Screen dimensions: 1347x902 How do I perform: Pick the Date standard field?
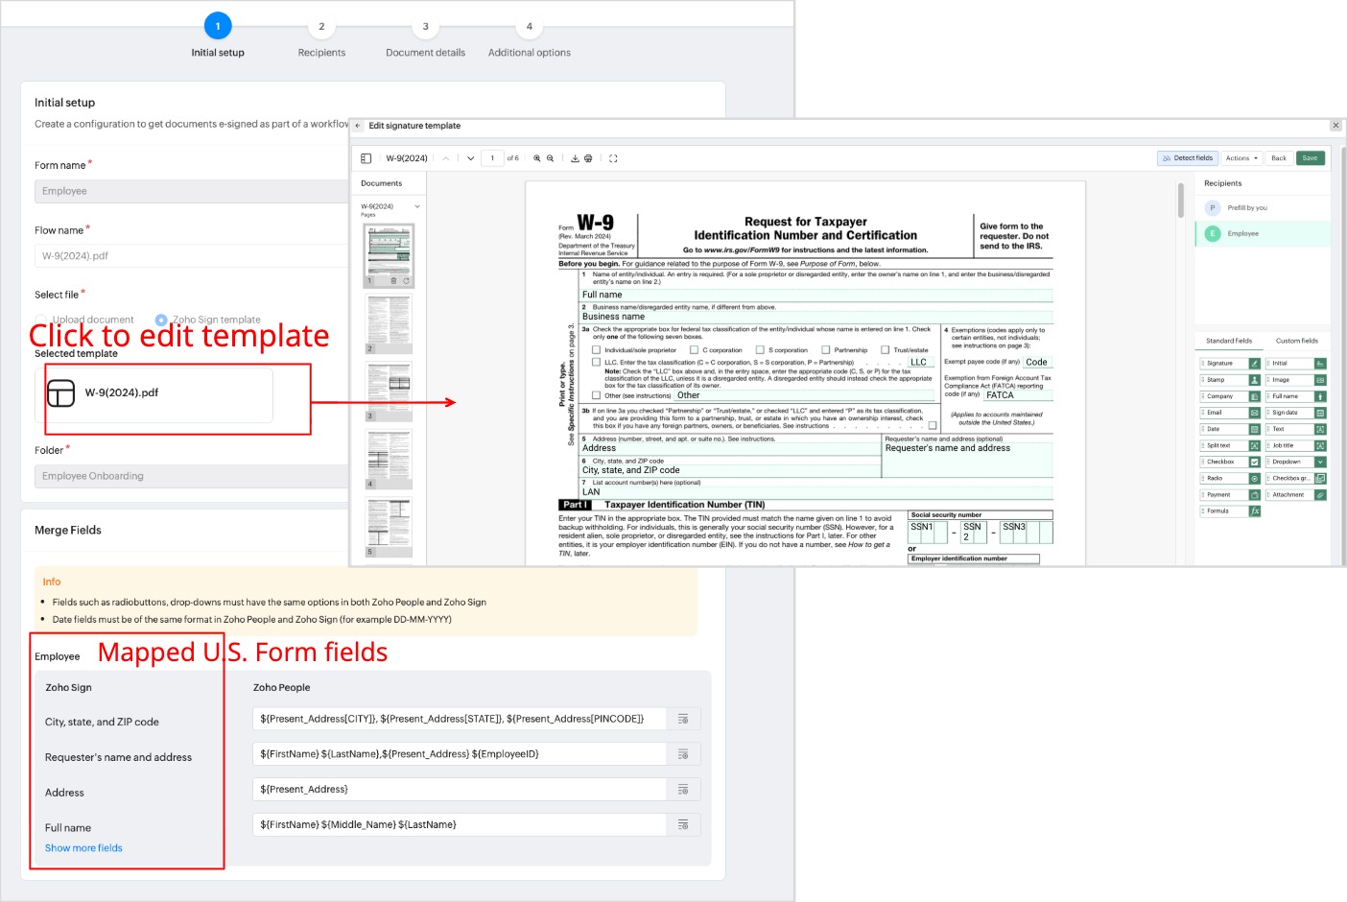pos(1230,429)
